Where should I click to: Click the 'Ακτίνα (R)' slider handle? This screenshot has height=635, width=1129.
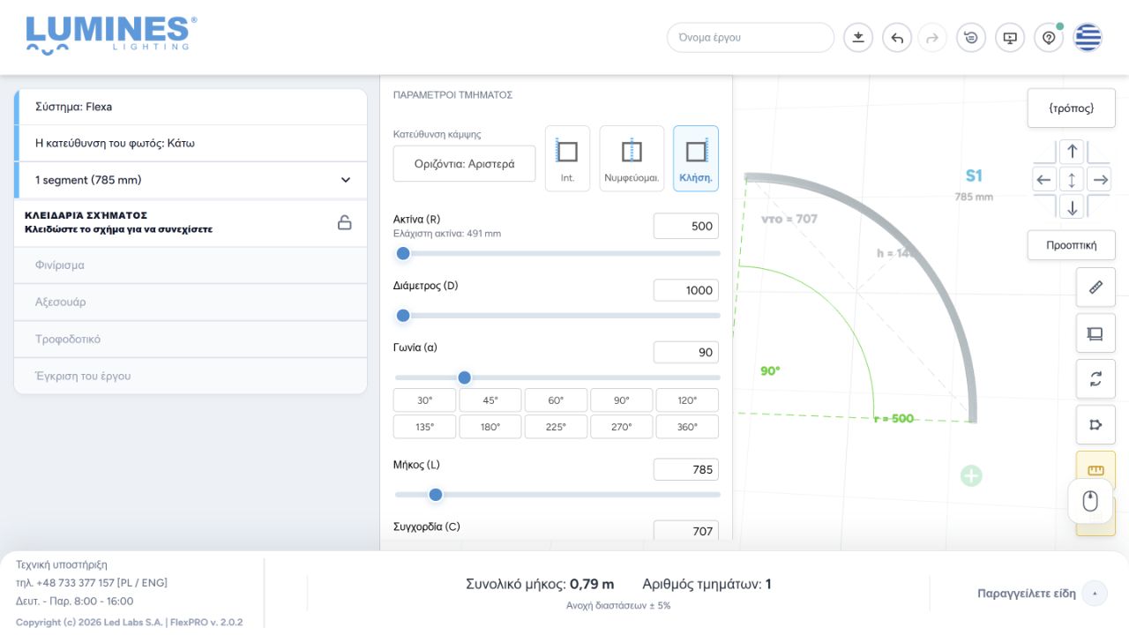pos(403,254)
